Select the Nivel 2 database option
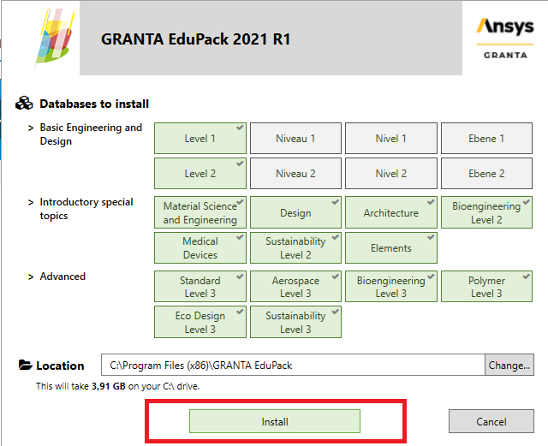 pos(391,174)
